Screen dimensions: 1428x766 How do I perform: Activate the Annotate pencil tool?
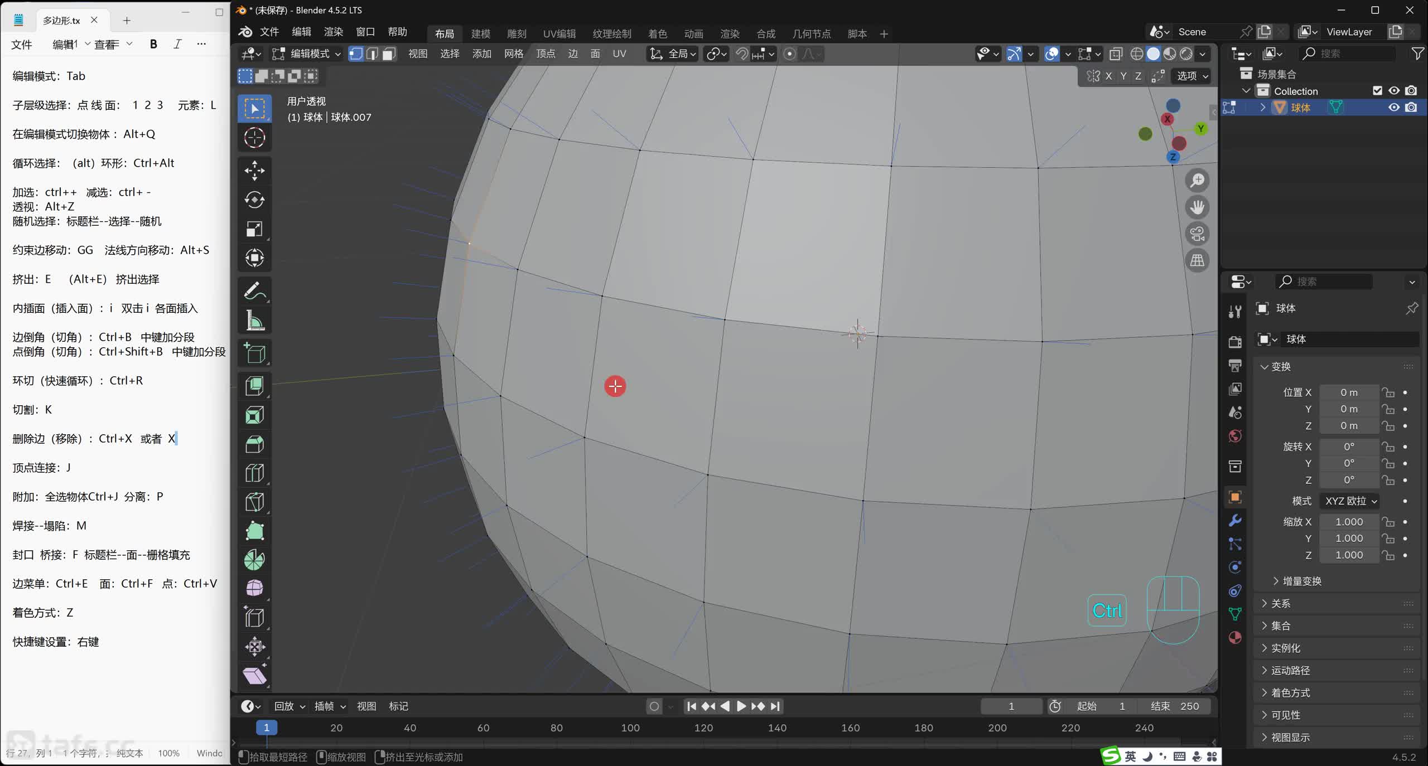point(254,291)
